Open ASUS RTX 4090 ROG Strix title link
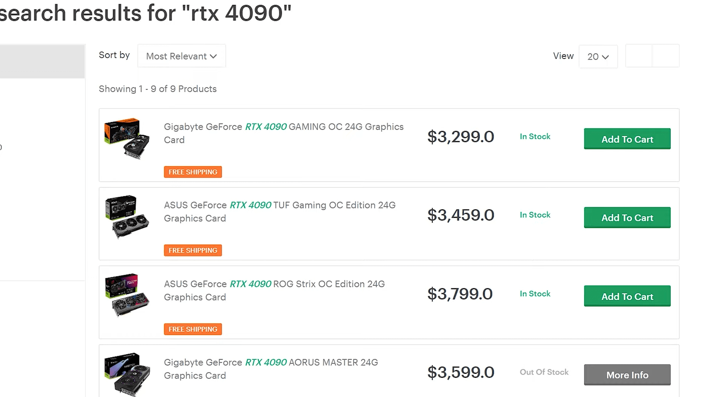725x397 pixels. (x=274, y=290)
